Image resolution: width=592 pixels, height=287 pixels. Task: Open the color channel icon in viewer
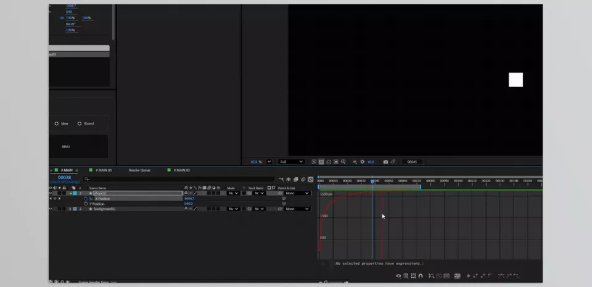tap(355, 162)
